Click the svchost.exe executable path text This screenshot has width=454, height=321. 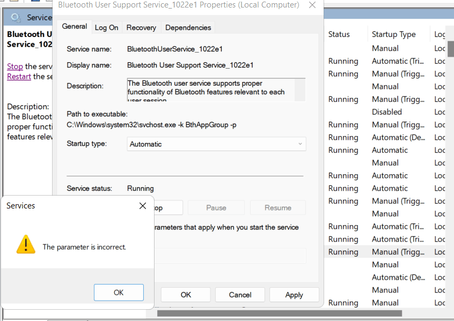(x=151, y=125)
